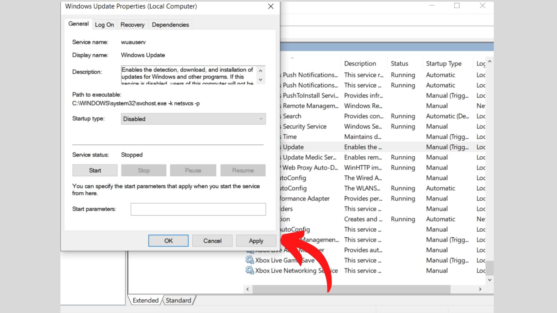Click the Start service button
557x313 pixels.
95,170
